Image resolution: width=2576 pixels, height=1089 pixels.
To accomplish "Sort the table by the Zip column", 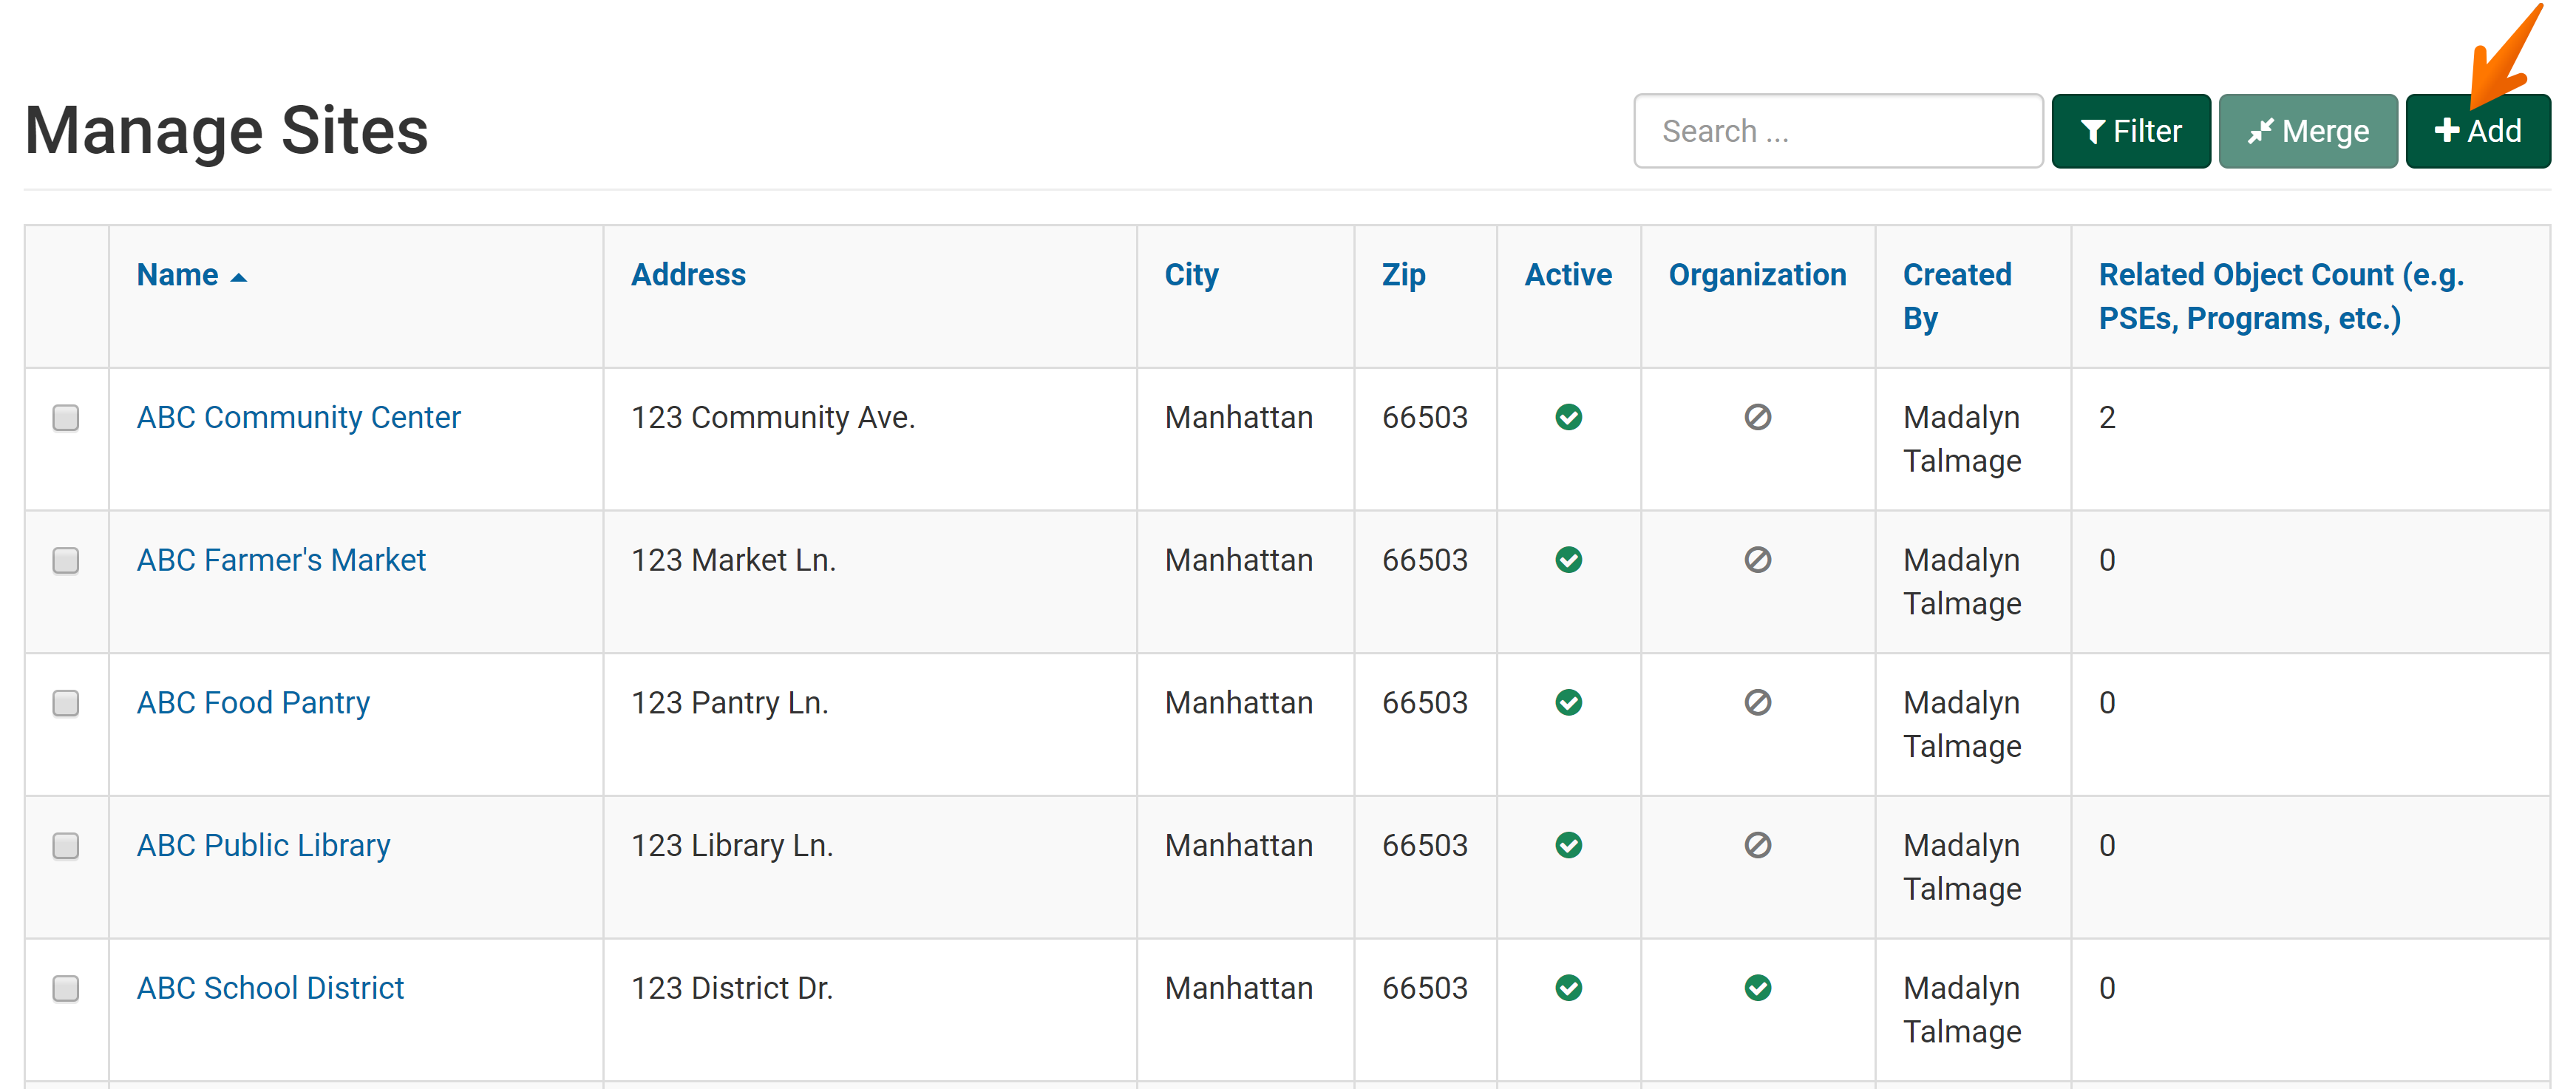I will point(1404,275).
